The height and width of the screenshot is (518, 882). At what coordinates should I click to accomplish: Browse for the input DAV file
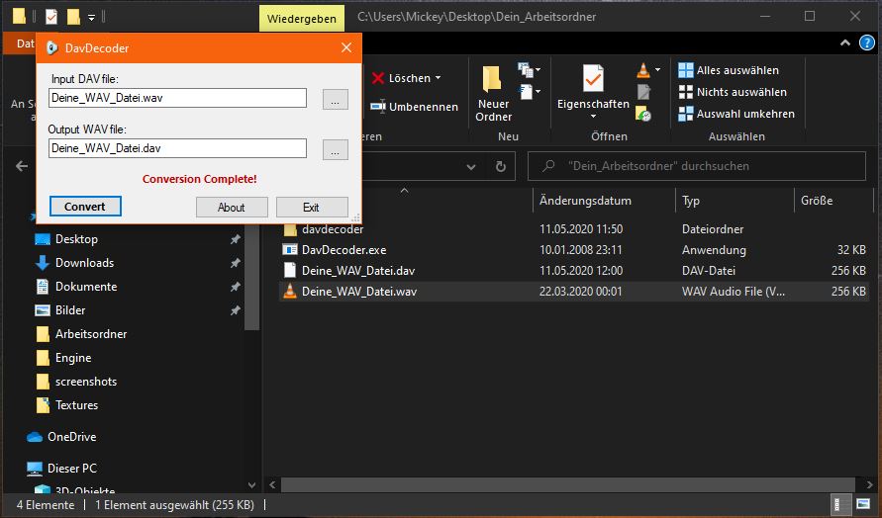336,99
